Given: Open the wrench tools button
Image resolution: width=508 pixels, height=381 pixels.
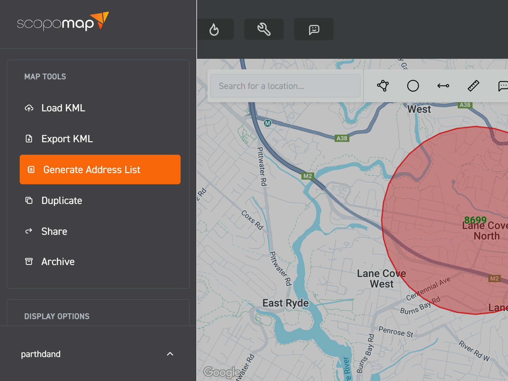Looking at the screenshot, I should [x=264, y=30].
